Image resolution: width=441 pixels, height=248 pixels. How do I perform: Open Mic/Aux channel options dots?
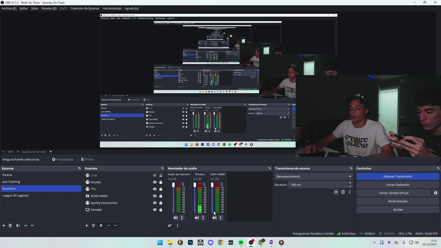tap(203, 218)
